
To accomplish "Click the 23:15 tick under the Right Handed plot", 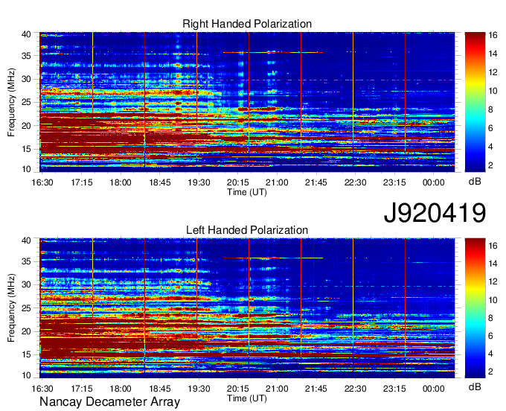I will (x=394, y=182).
